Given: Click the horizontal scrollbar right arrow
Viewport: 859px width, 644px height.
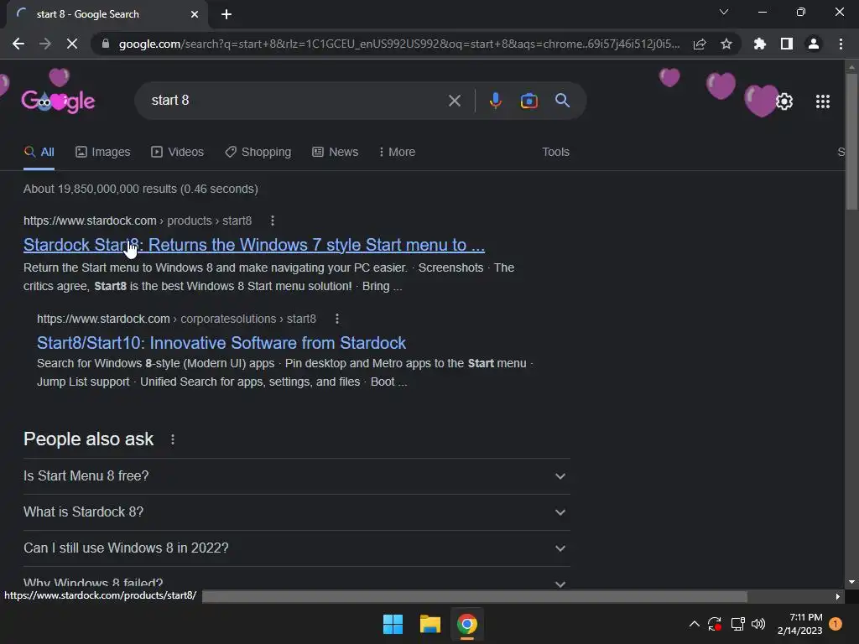Looking at the screenshot, I should [x=838, y=596].
